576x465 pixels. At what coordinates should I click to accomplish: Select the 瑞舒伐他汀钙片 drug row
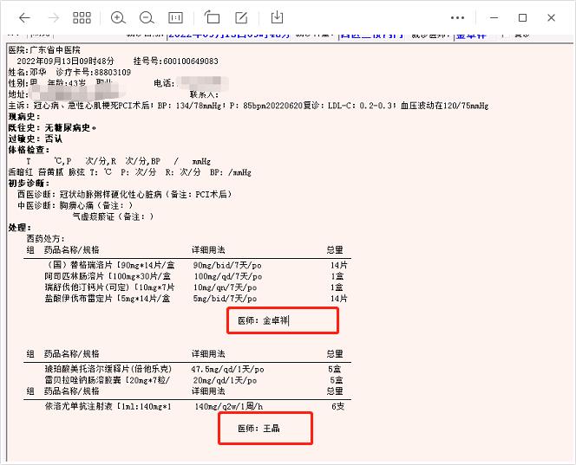click(194, 287)
